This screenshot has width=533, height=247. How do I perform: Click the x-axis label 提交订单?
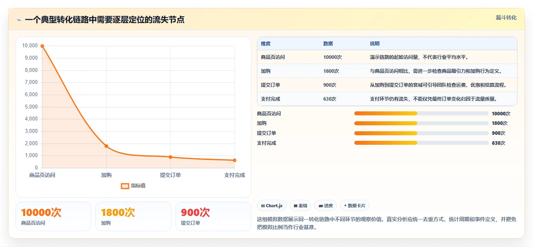pyautogui.click(x=170, y=175)
